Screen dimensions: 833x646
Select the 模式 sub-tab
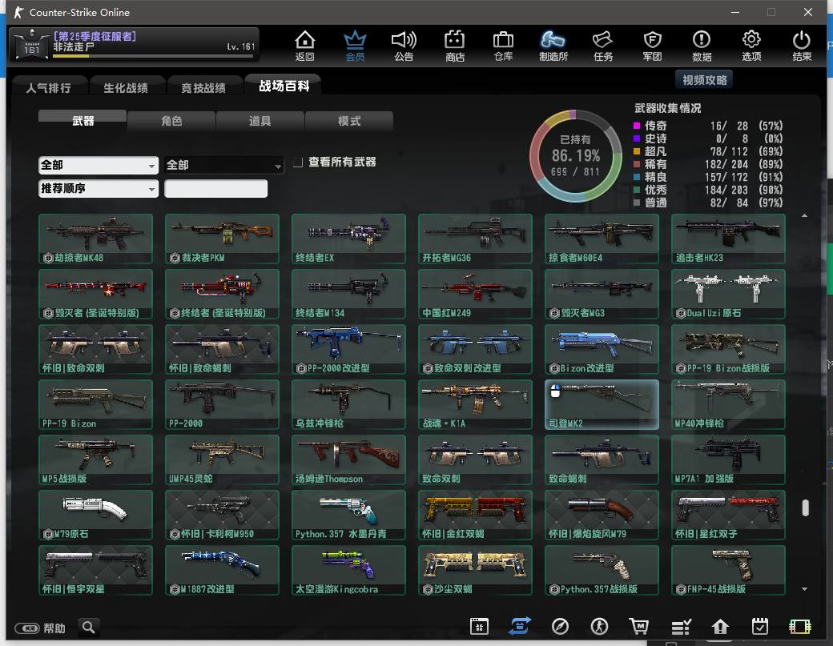pyautogui.click(x=349, y=121)
